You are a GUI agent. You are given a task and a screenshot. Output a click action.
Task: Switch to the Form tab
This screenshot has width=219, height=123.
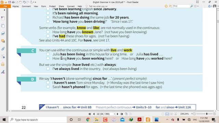[x=43, y=6]
